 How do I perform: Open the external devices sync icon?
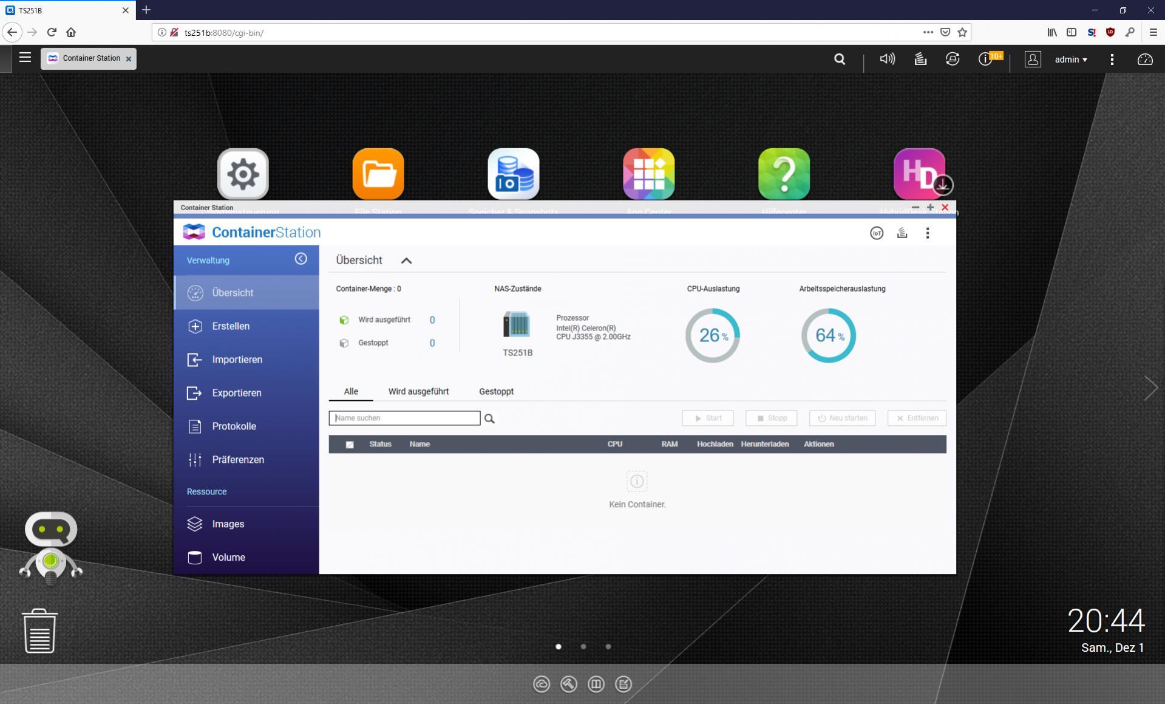(x=953, y=59)
